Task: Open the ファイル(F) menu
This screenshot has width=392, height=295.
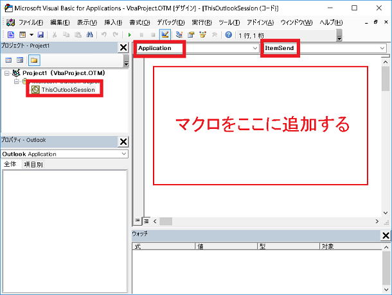Action: (31, 22)
